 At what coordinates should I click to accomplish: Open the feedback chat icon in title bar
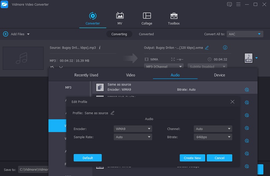pos(230,4)
